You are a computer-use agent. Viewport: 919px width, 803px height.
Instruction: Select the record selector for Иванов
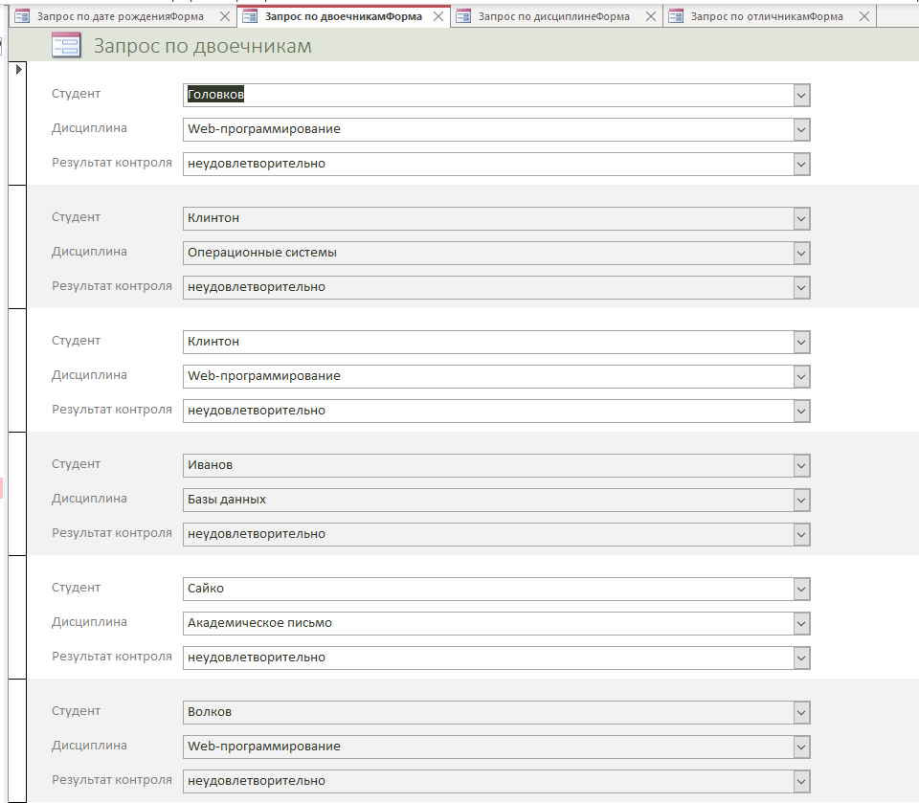17,494
